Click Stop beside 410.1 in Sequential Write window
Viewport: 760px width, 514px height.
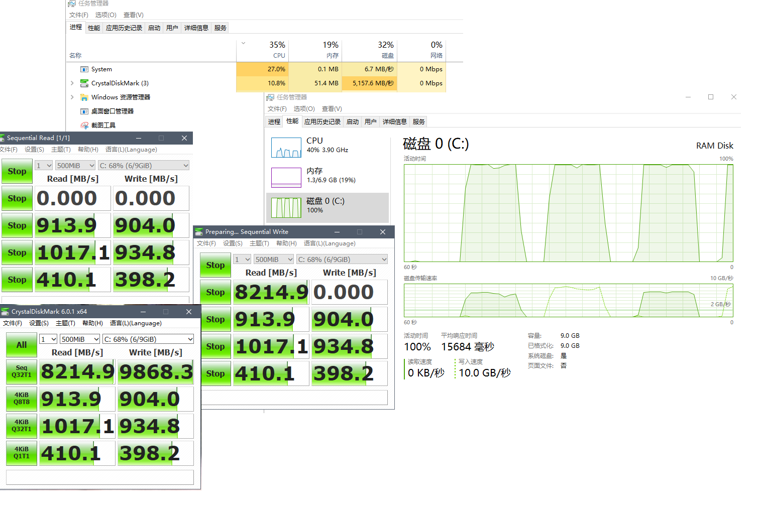215,373
